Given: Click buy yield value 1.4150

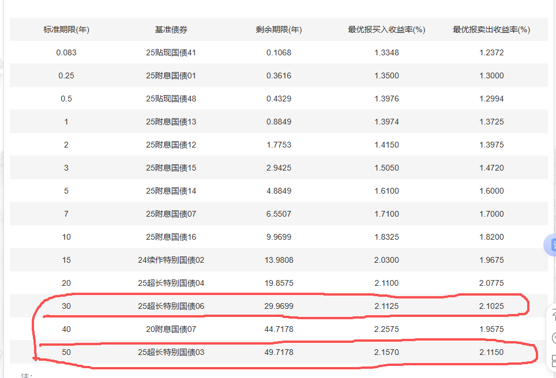Looking at the screenshot, I should [386, 145].
